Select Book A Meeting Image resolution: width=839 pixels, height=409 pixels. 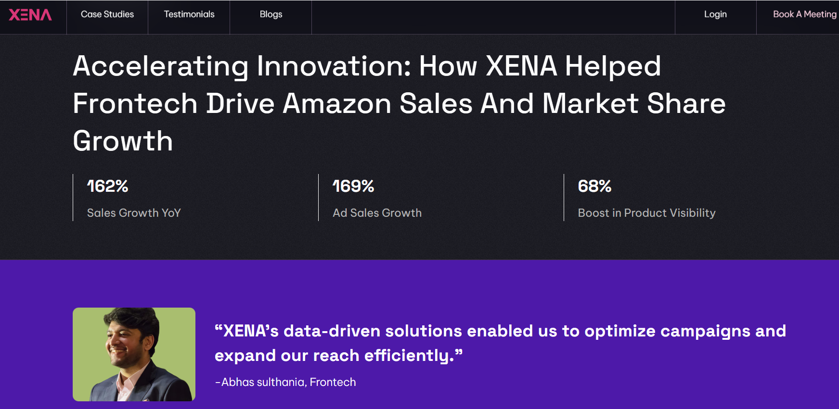coord(804,14)
